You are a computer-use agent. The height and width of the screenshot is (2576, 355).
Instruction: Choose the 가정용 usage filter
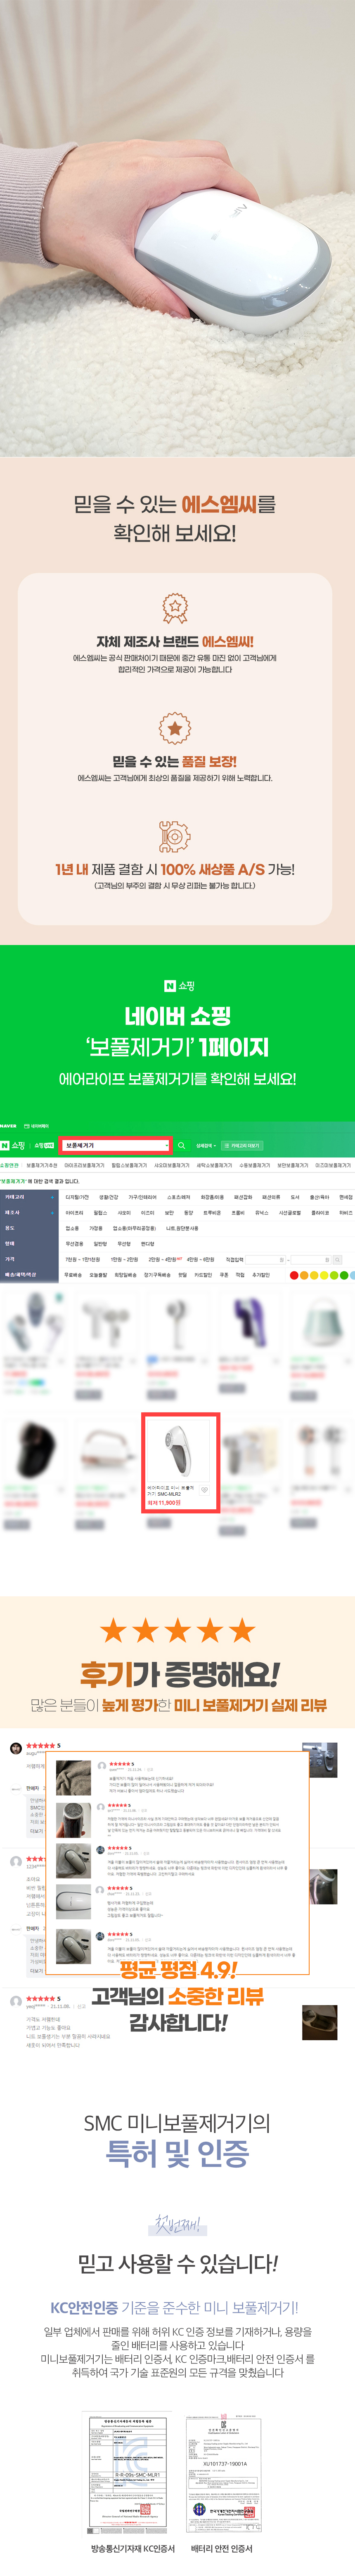tap(96, 1228)
